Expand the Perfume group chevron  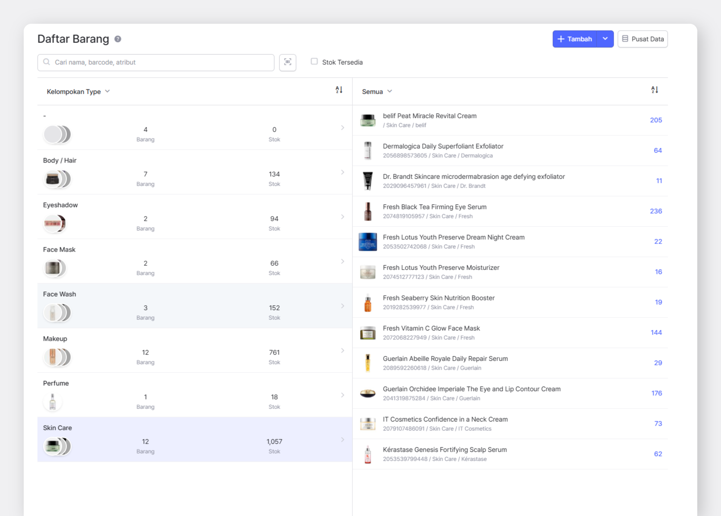[x=342, y=395]
